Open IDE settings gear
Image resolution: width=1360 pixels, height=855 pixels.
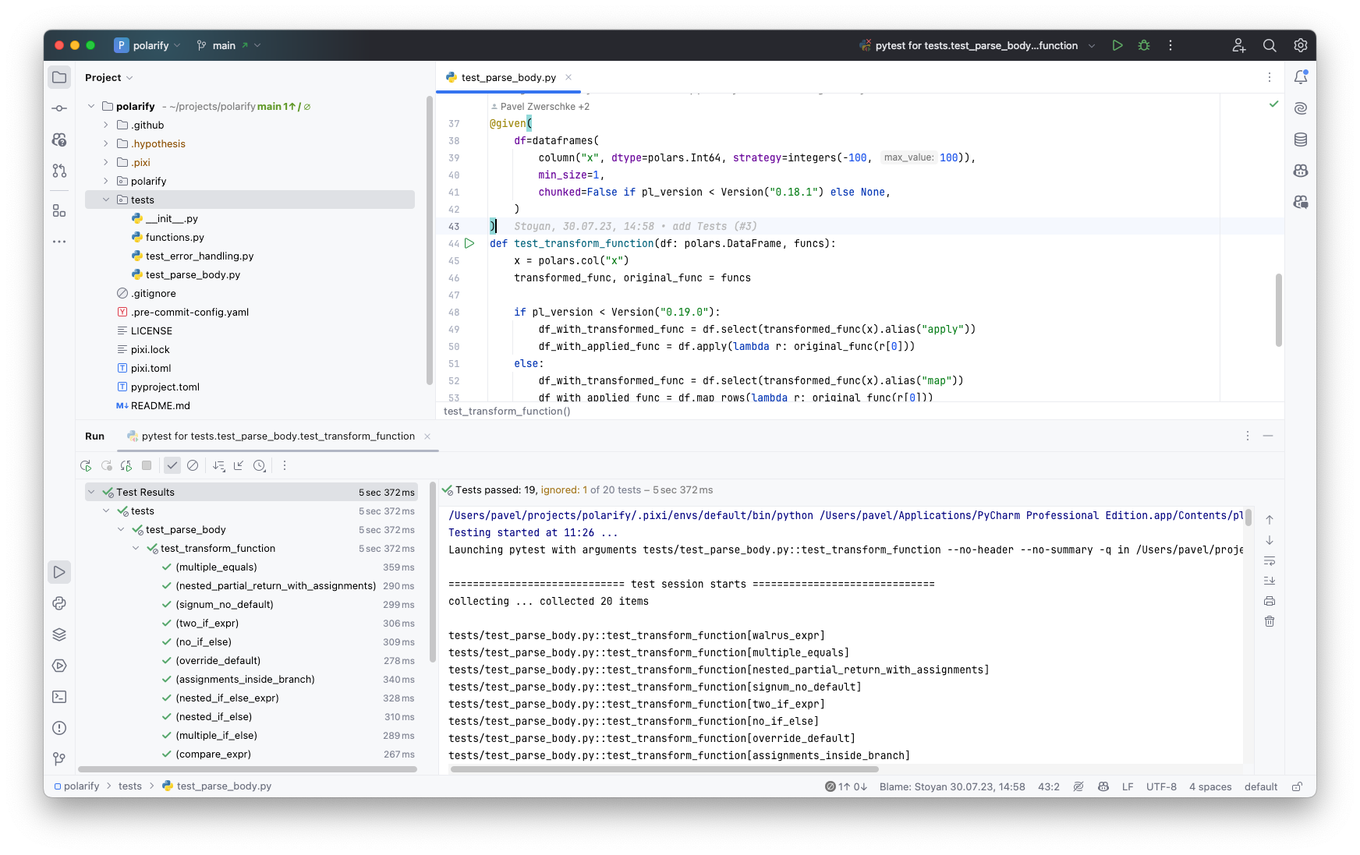pyautogui.click(x=1301, y=45)
